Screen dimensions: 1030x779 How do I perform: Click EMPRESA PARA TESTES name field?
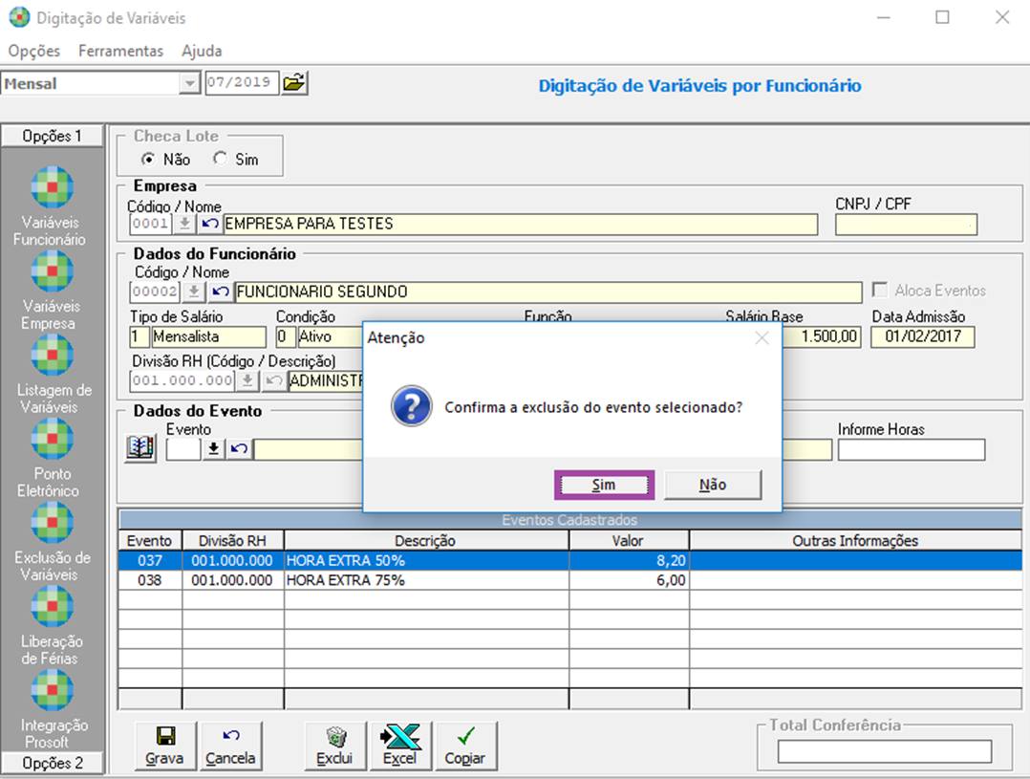coord(520,225)
